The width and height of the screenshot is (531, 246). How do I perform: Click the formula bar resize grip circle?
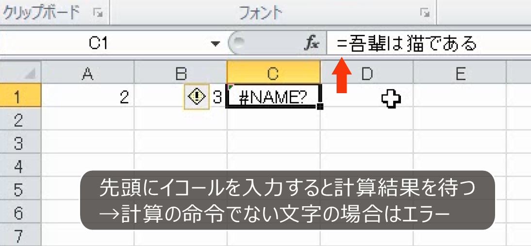tap(240, 42)
